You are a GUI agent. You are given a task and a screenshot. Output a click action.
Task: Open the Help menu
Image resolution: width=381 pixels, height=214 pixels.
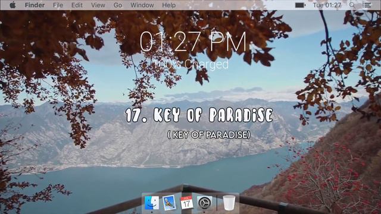pyautogui.click(x=168, y=5)
